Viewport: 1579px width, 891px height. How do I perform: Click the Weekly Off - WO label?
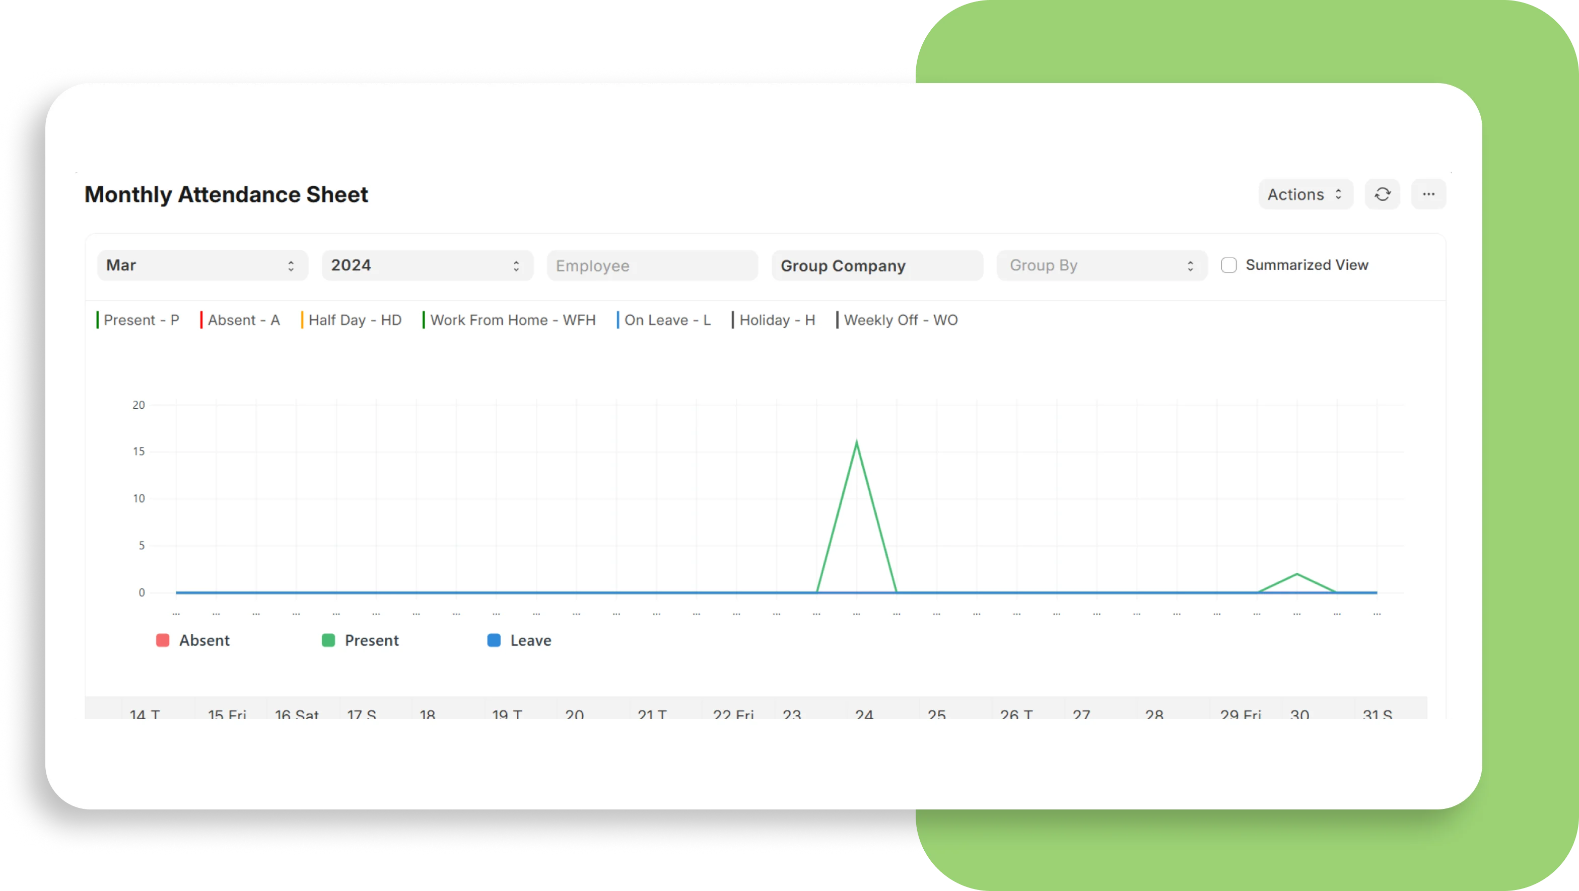900,320
